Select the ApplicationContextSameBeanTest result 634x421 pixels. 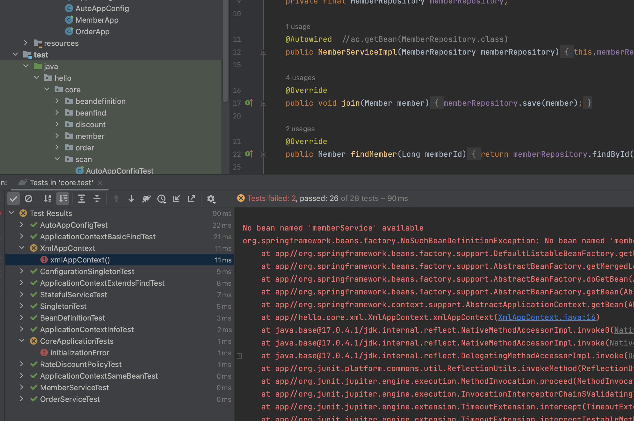tap(120, 376)
